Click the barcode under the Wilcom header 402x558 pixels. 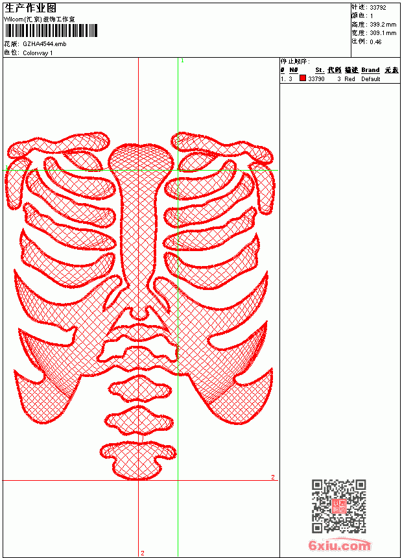(x=51, y=30)
